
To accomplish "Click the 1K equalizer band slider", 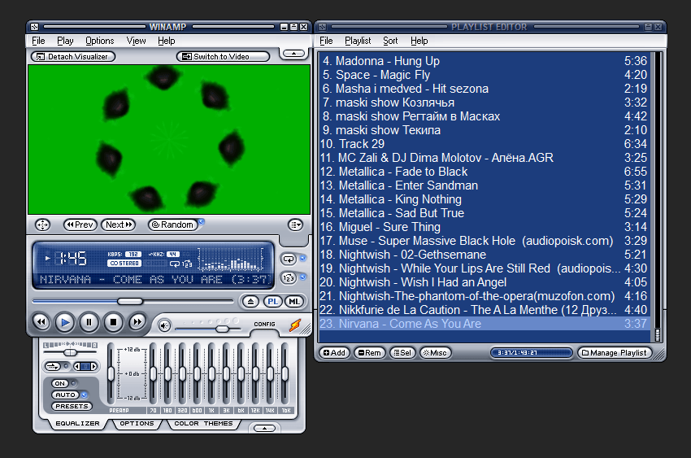I will pyautogui.click(x=211, y=374).
